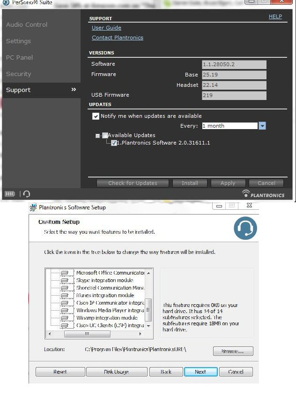Viewport: 296px width, 399px height.
Task: Click the Browse button for install location
Action: [x=233, y=351]
